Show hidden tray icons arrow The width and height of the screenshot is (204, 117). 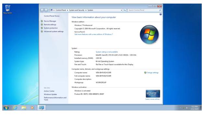click(180, 108)
